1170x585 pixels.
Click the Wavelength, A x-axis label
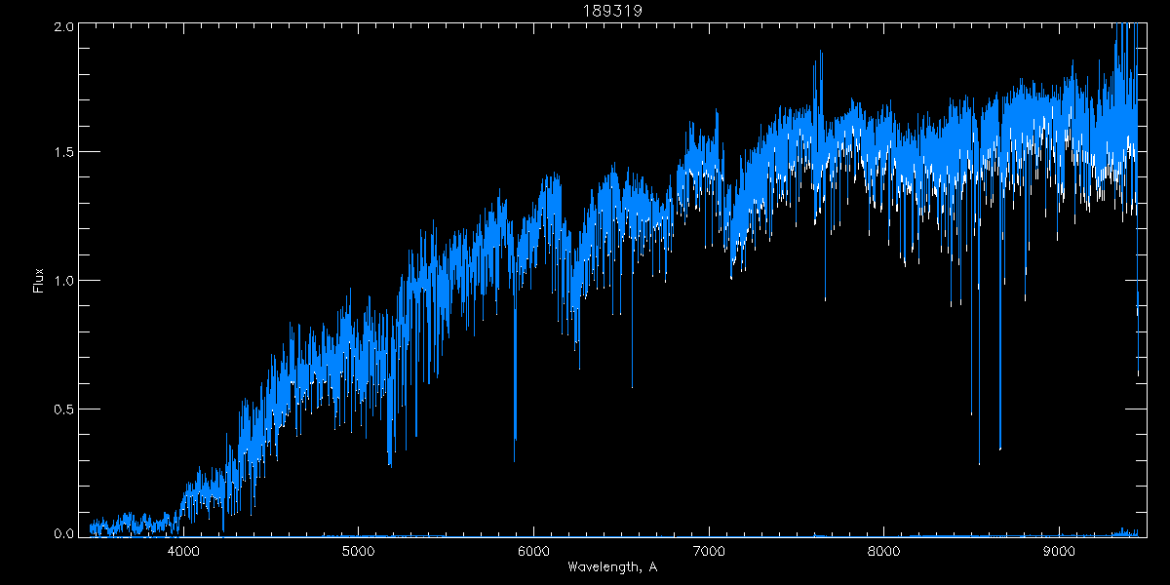coord(612,566)
